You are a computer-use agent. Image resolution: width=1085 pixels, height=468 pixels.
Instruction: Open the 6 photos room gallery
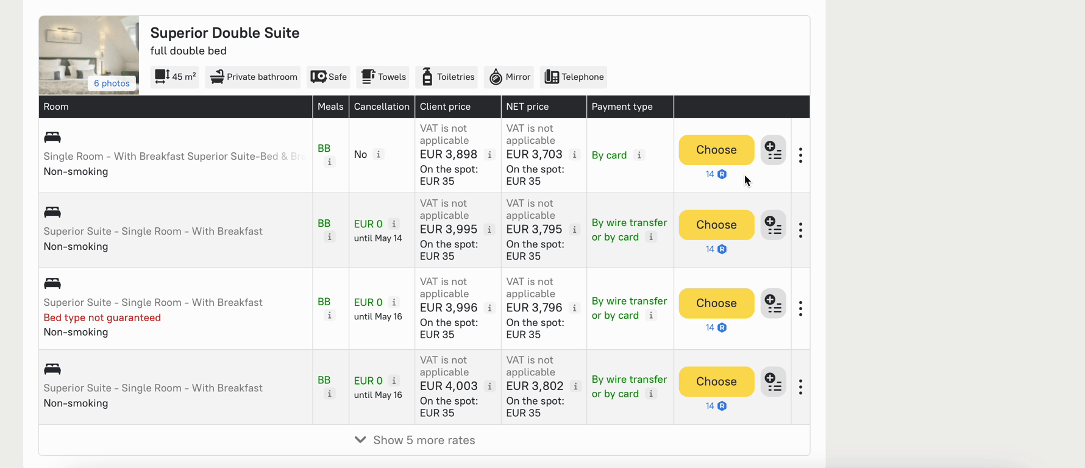(x=111, y=83)
